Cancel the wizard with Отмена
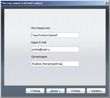This screenshot has width=110, height=98. click(x=76, y=91)
